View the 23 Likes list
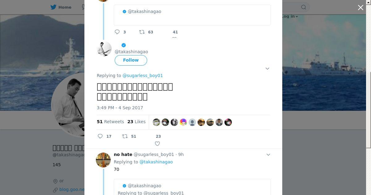371x195 pixels. (x=136, y=122)
